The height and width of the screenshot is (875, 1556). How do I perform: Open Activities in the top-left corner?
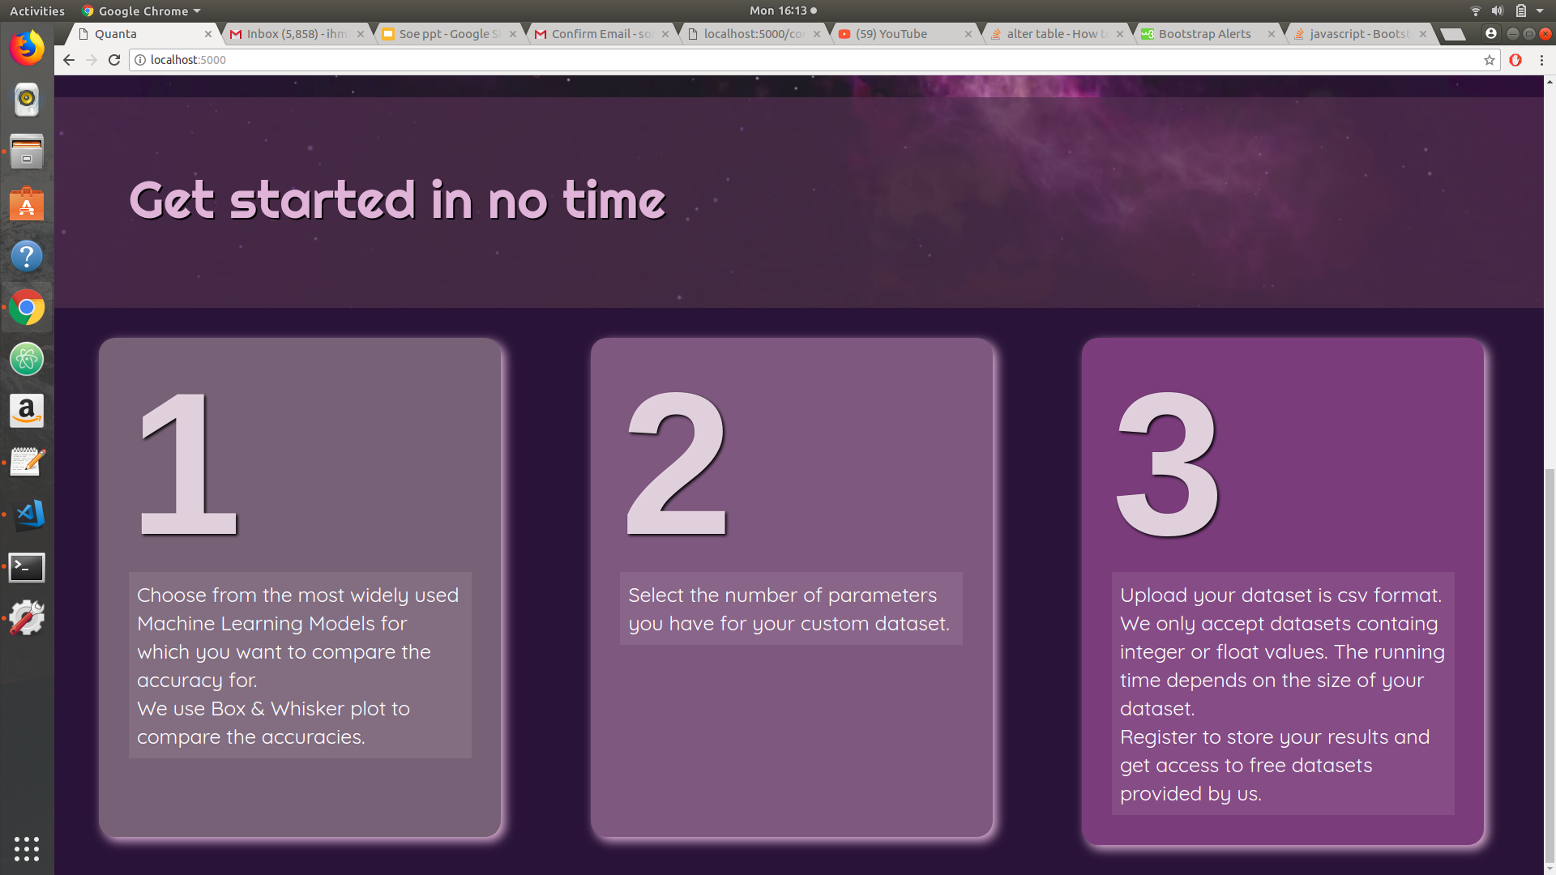click(36, 11)
